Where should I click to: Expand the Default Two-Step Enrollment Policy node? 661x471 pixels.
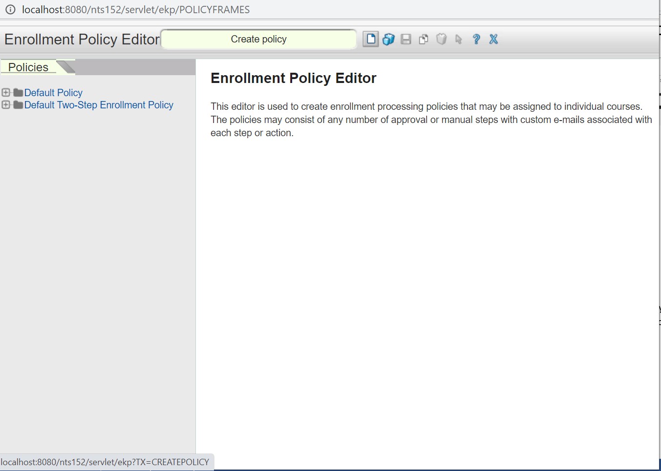click(6, 105)
